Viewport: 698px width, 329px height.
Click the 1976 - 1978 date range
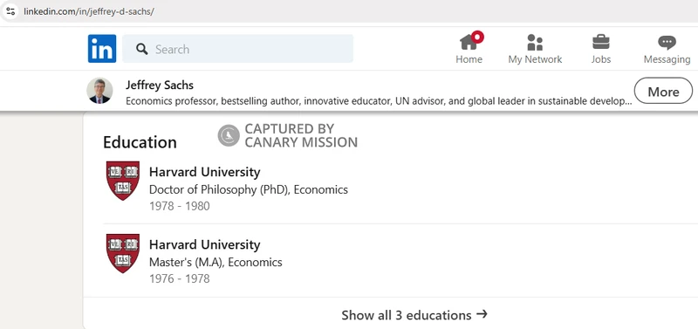[180, 278]
